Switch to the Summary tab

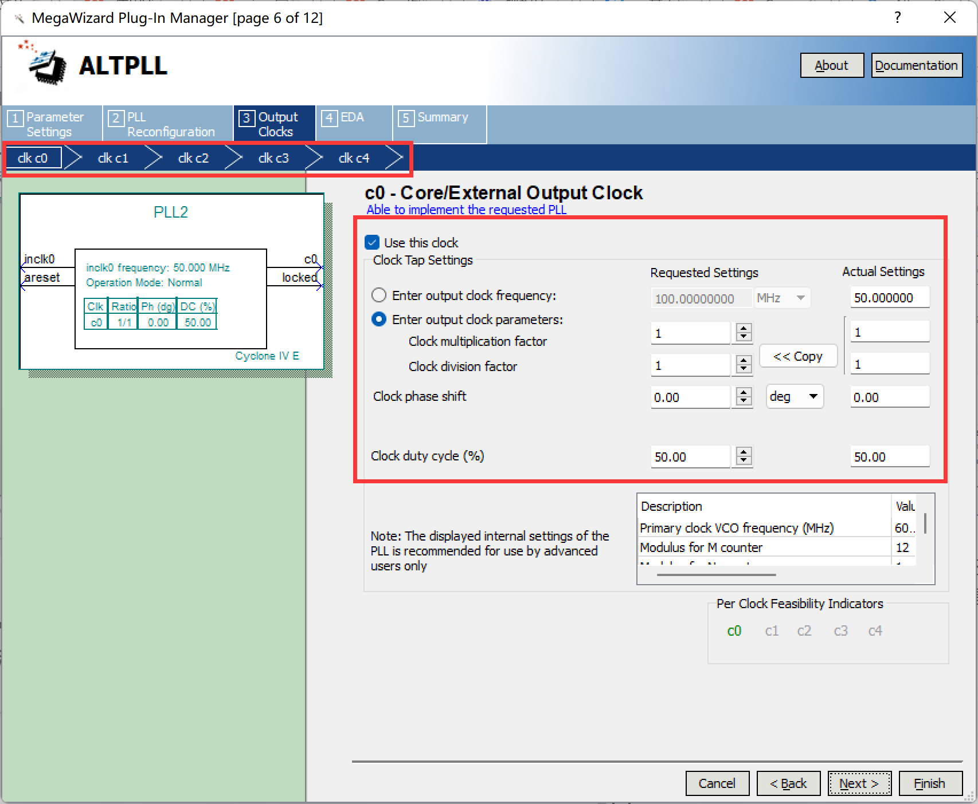tap(440, 124)
